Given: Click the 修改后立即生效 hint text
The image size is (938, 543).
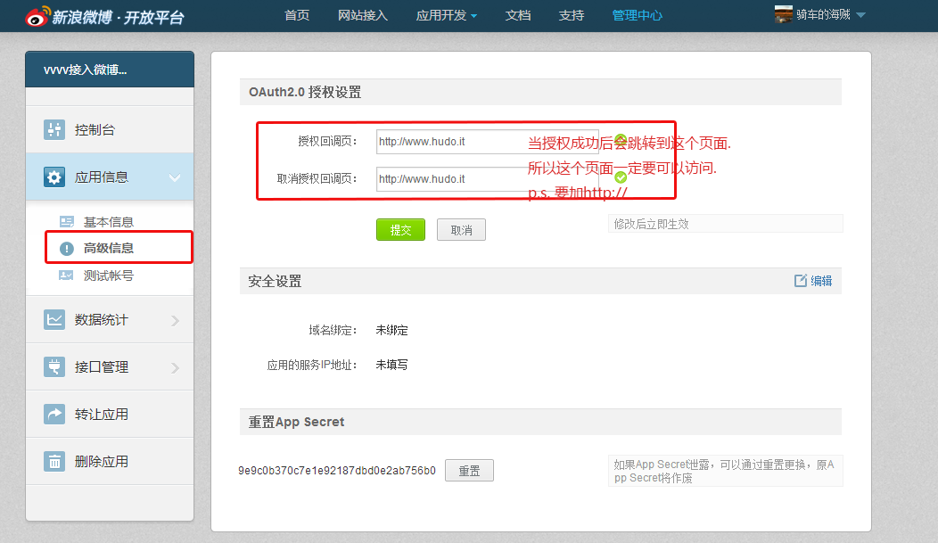Looking at the screenshot, I should [x=652, y=224].
